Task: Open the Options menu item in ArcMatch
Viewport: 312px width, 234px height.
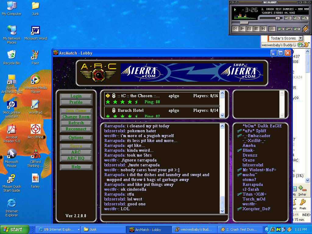Action: coord(76,137)
